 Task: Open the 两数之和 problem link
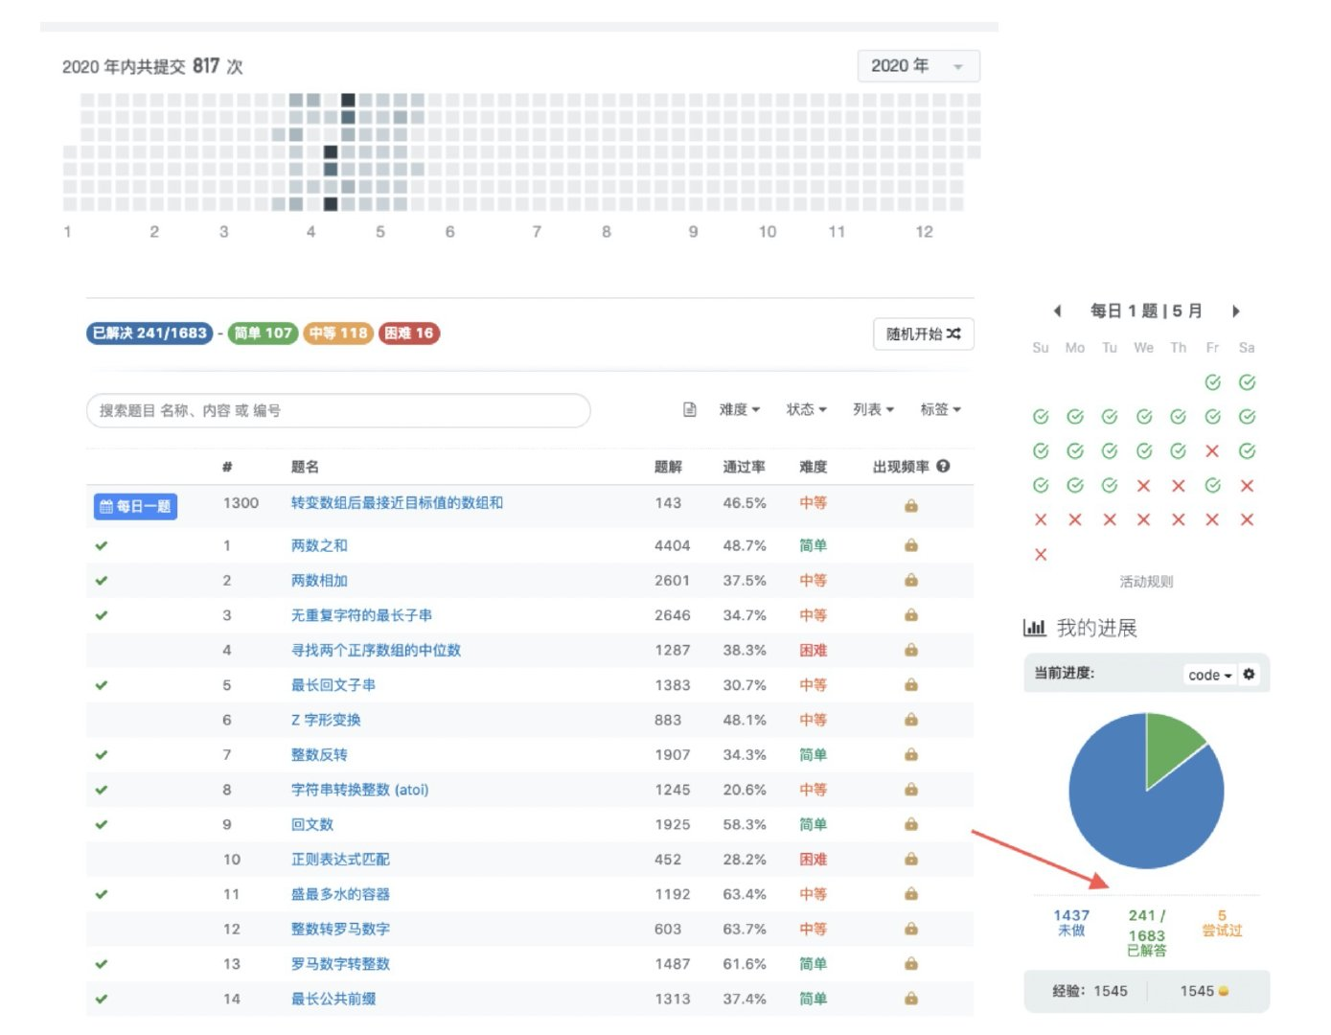319,545
